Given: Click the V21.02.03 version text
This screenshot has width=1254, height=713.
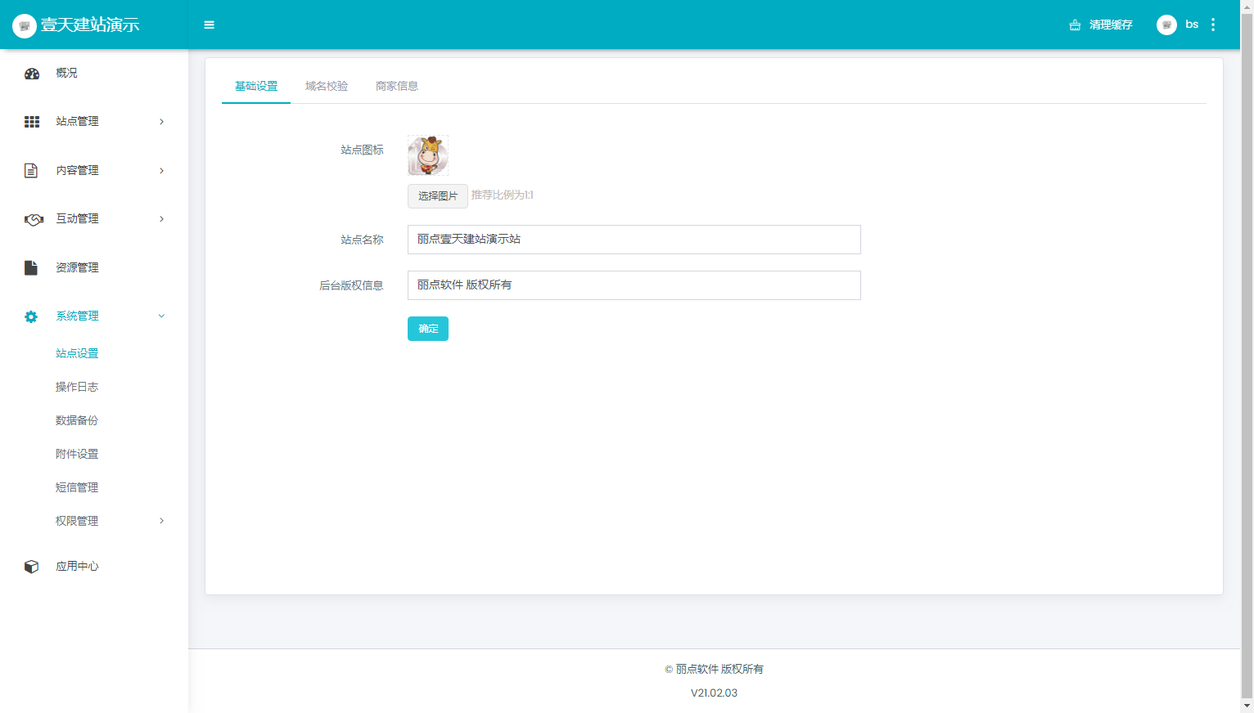Looking at the screenshot, I should coord(714,693).
